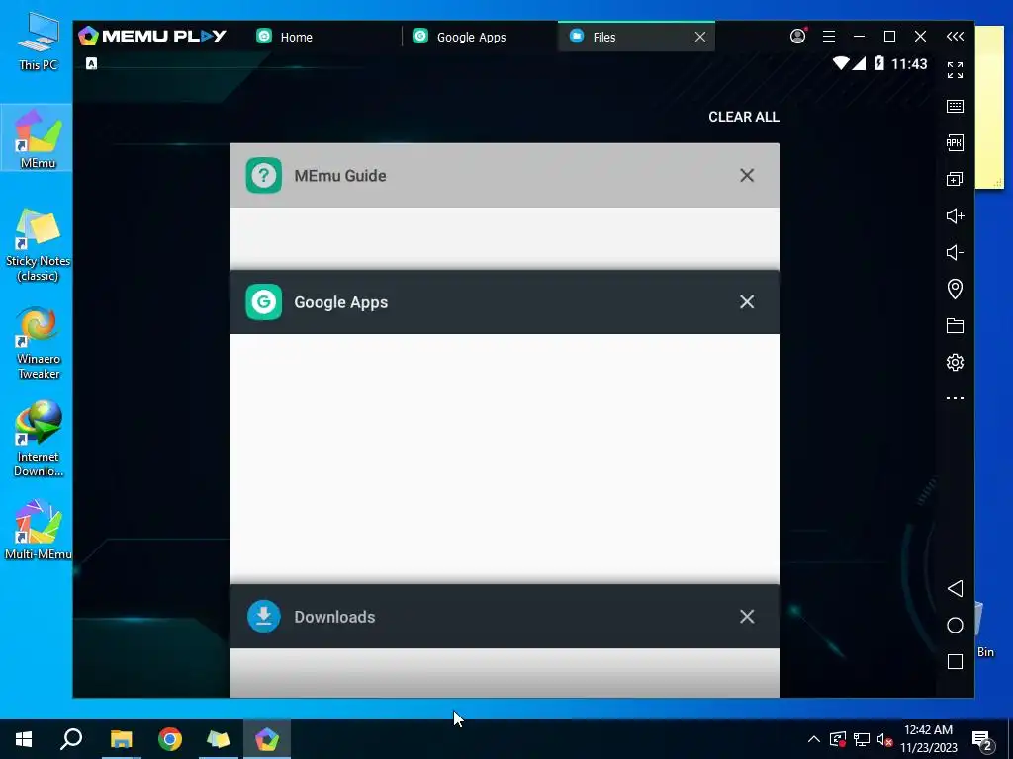This screenshot has height=759, width=1013.
Task: Click the input method A status icon
Action: [x=92, y=63]
